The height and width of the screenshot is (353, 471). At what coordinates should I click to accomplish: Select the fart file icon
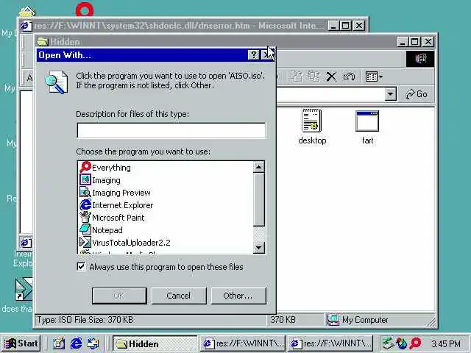[x=367, y=127]
